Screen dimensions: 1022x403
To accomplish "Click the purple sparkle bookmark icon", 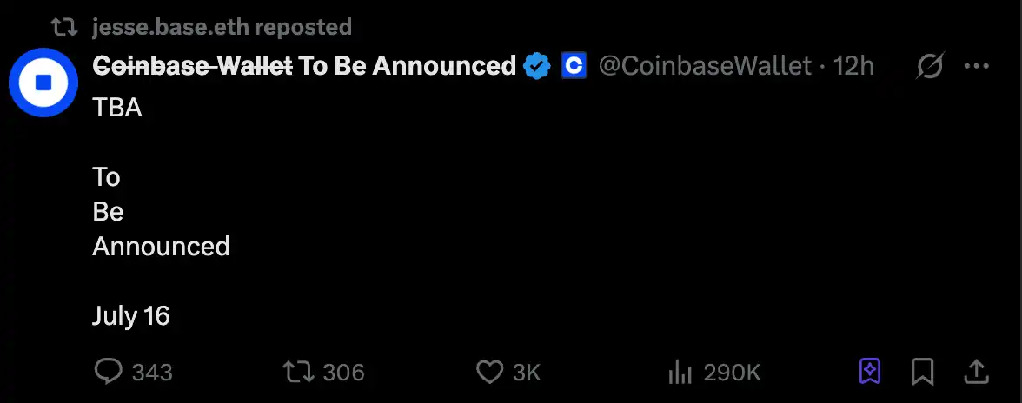I will [869, 372].
